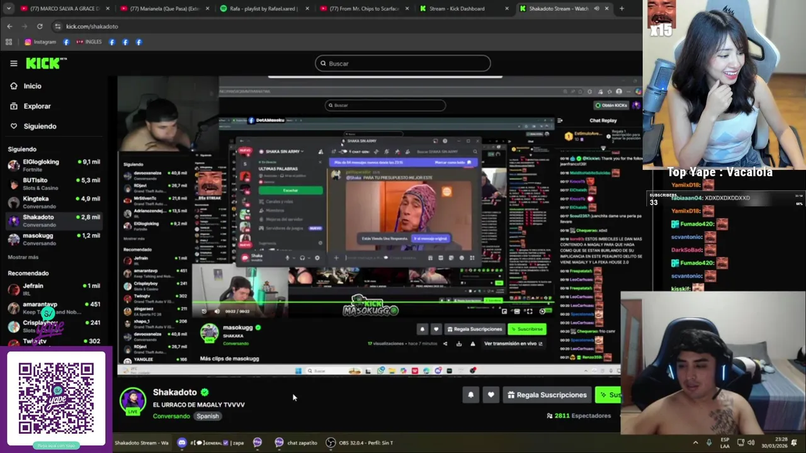
Task: Toggle heart icon under masokugg clip
Action: [436, 329]
